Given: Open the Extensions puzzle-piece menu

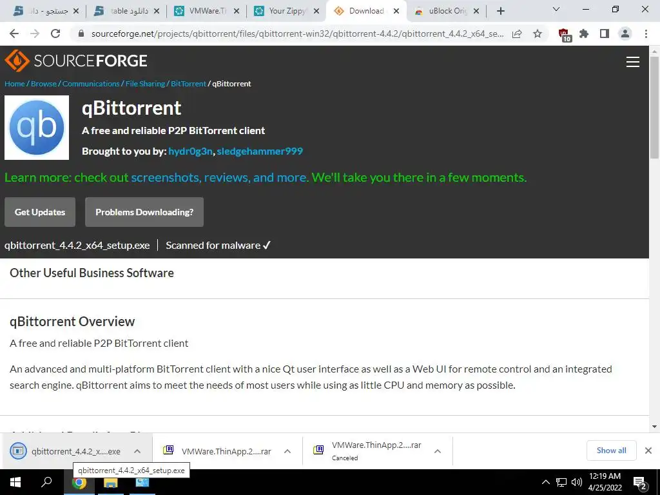Looking at the screenshot, I should [x=584, y=34].
